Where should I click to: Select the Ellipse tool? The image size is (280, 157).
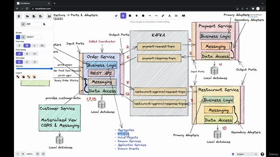pos(143,16)
